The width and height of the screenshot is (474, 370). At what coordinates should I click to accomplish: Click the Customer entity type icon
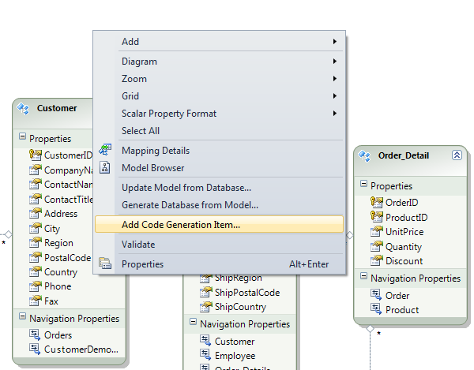[23, 108]
